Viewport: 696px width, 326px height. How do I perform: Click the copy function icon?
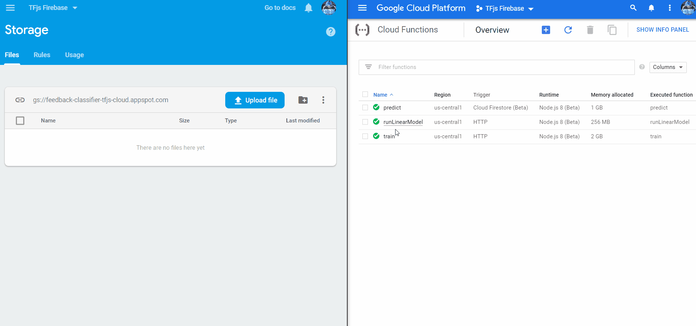coord(612,30)
